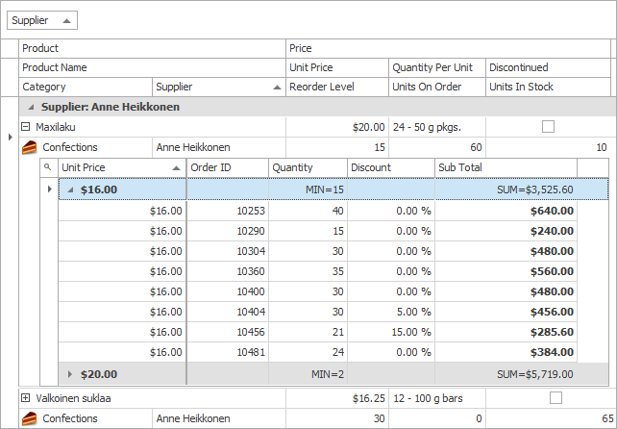The width and height of the screenshot is (617, 429).
Task: Collapse the $16.00 unit price group
Action: coord(69,189)
